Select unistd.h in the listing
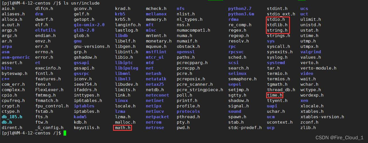 [x=311, y=25]
